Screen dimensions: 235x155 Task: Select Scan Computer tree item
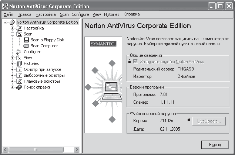[44, 46]
